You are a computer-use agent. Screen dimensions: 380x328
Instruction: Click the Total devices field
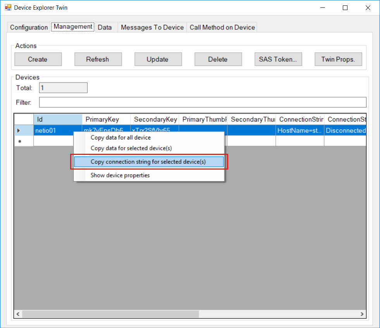click(x=63, y=88)
